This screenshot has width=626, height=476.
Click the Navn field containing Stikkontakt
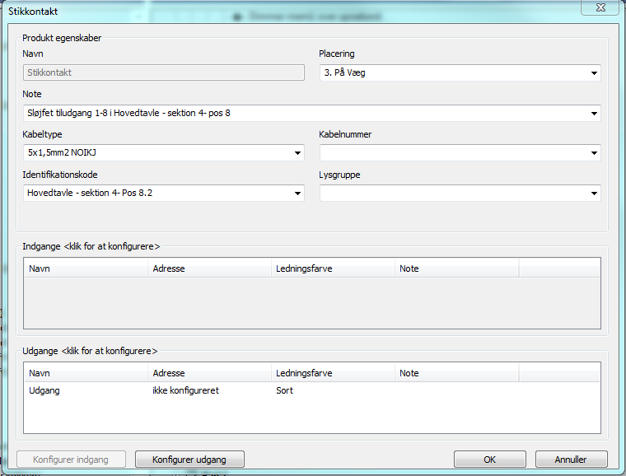(163, 72)
